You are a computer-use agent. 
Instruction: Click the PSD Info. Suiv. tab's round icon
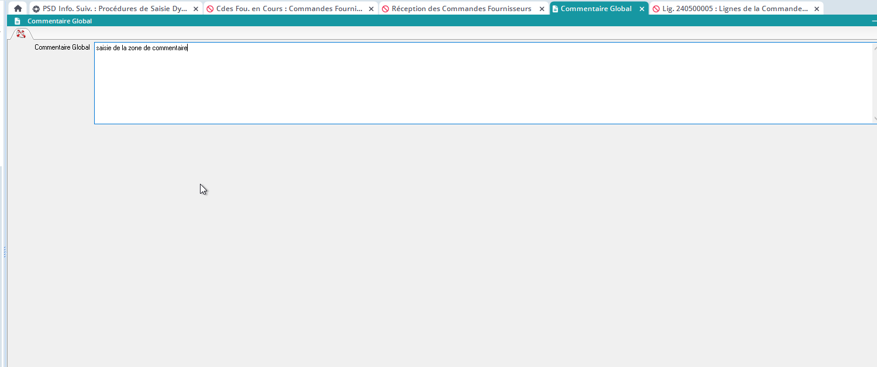click(36, 9)
